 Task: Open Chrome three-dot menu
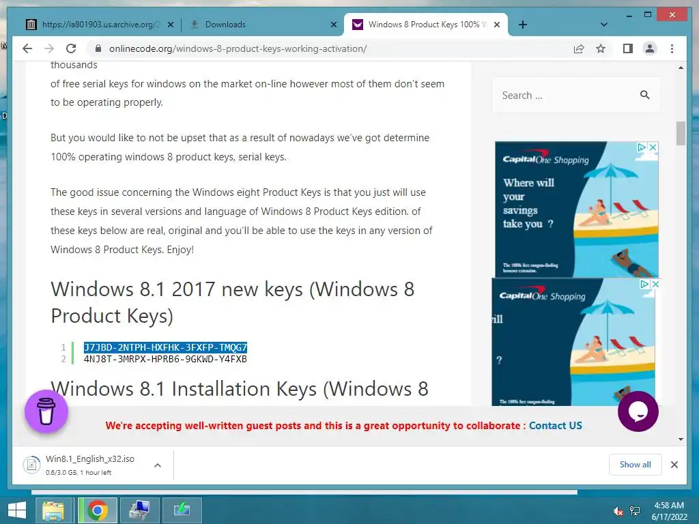coord(672,48)
